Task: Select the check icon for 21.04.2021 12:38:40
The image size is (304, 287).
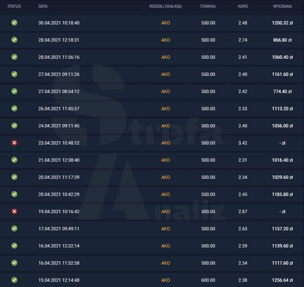Action: point(14,160)
